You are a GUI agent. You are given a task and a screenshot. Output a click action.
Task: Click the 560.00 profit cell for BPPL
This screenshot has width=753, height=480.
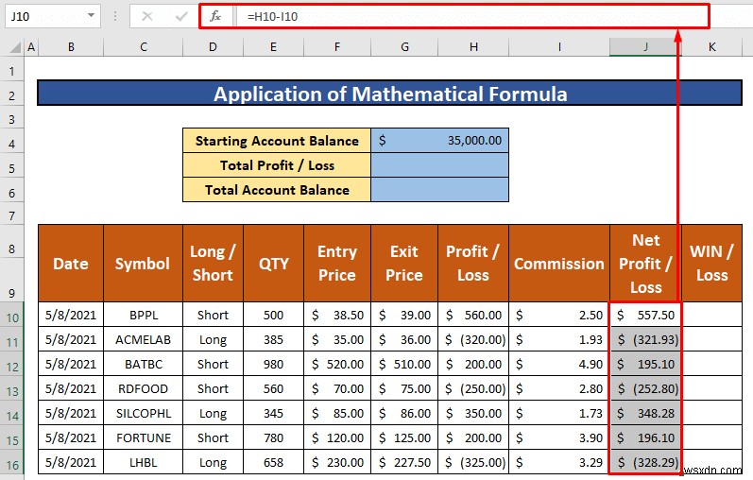point(473,315)
